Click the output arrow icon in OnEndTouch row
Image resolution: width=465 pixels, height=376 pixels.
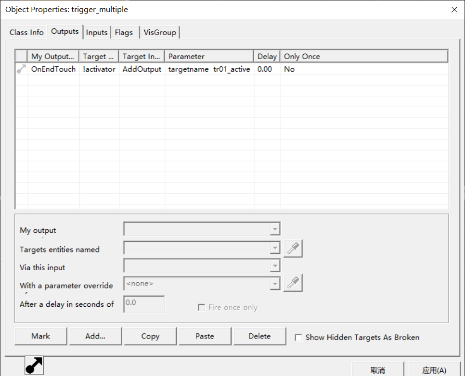coord(21,69)
